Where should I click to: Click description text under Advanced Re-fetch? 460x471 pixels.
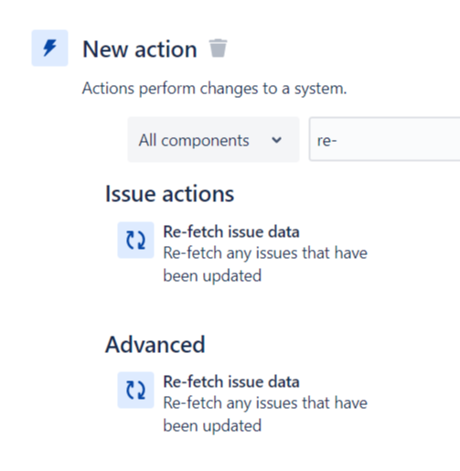[265, 414]
